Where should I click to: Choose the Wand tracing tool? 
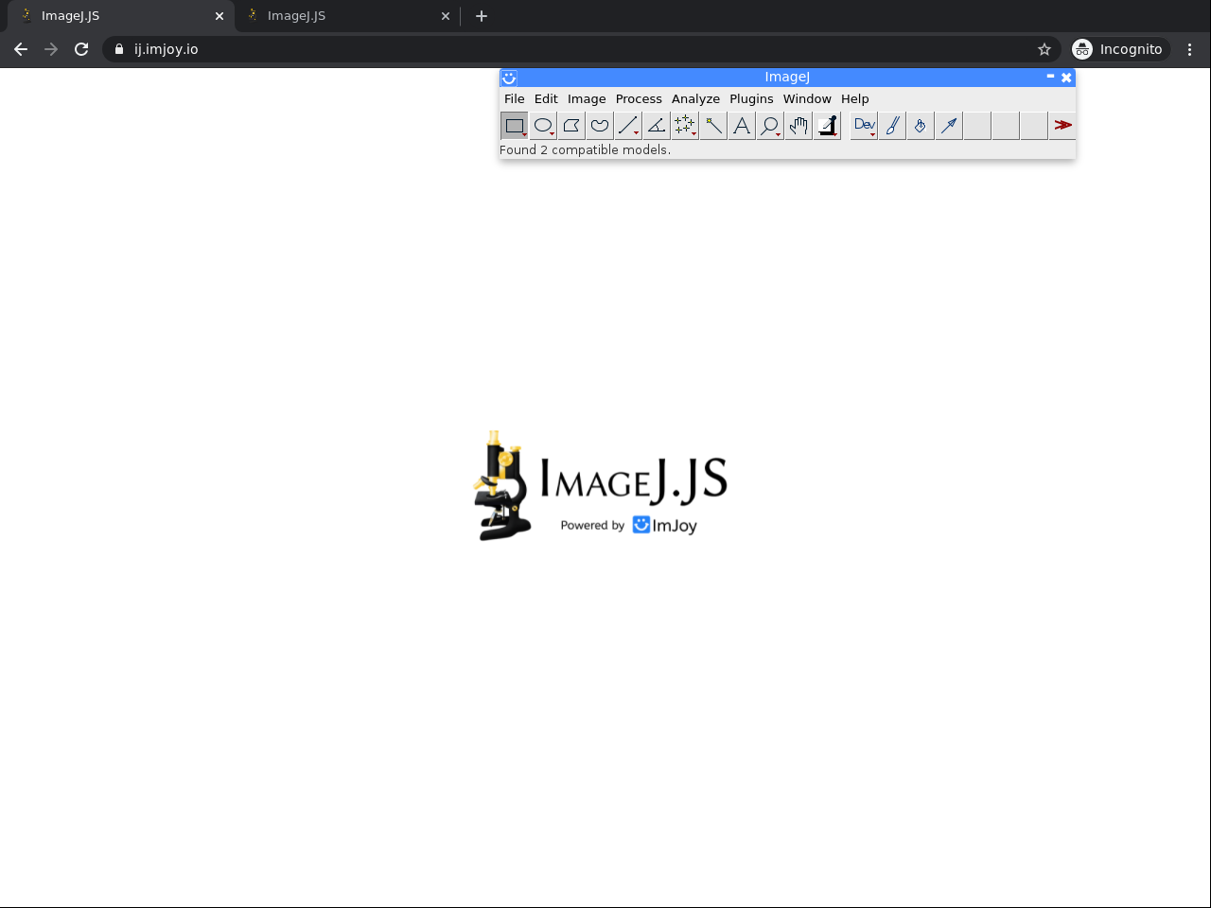713,125
